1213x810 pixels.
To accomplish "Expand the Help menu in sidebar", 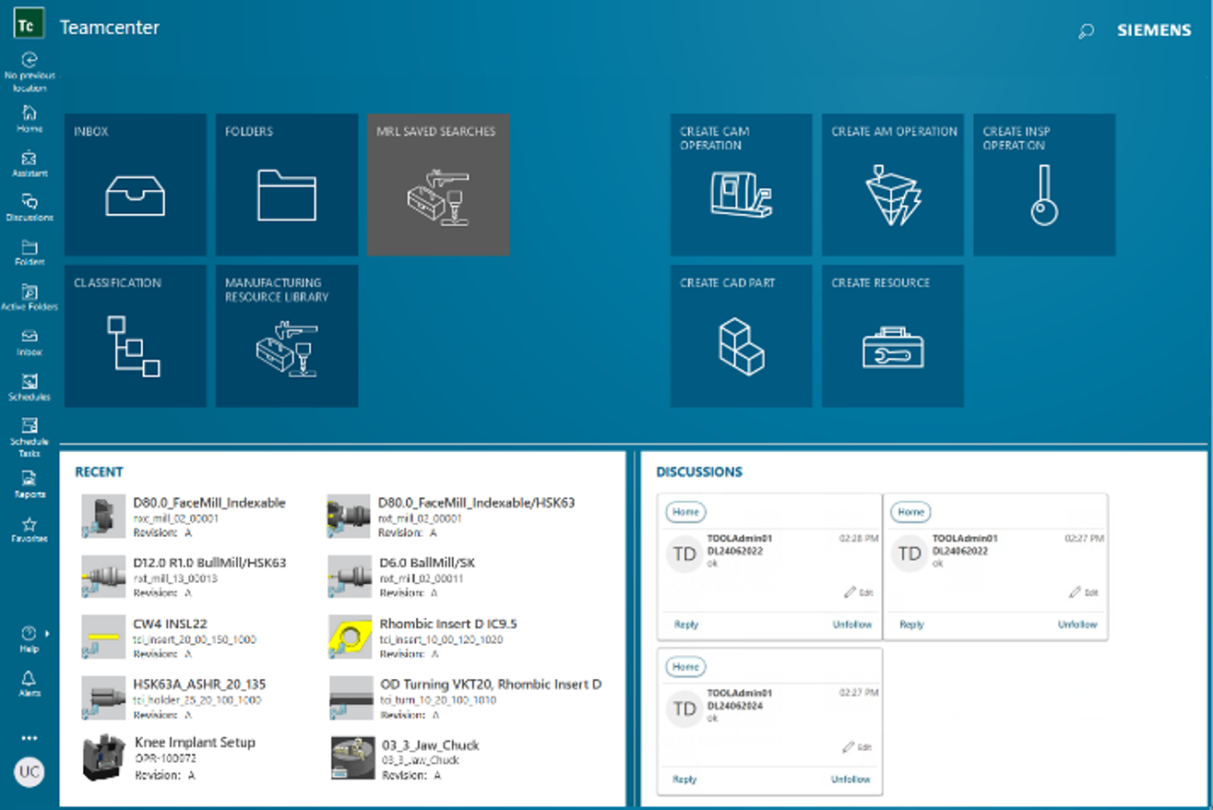I will tap(30, 637).
